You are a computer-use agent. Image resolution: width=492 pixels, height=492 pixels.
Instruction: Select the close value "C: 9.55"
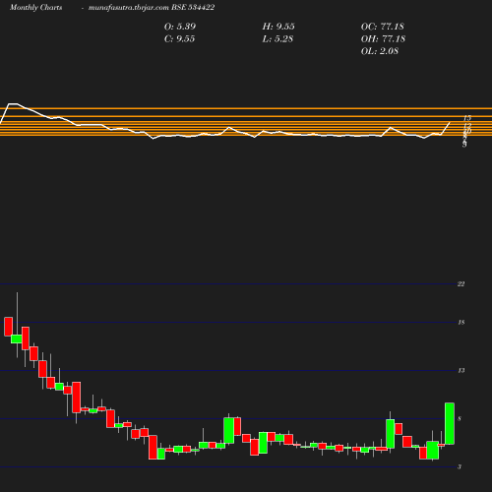[179, 38]
